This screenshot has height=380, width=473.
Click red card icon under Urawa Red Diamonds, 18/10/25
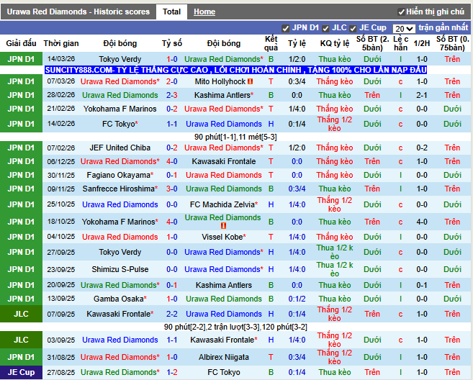coord(223,227)
